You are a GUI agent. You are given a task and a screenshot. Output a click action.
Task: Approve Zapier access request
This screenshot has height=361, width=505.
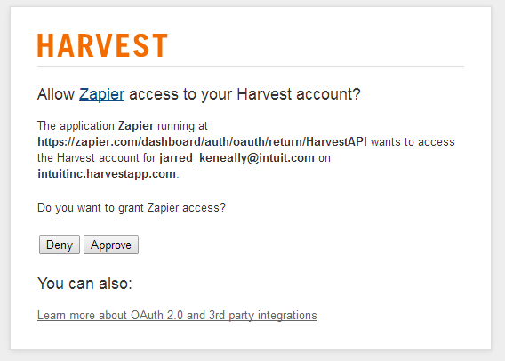point(111,245)
